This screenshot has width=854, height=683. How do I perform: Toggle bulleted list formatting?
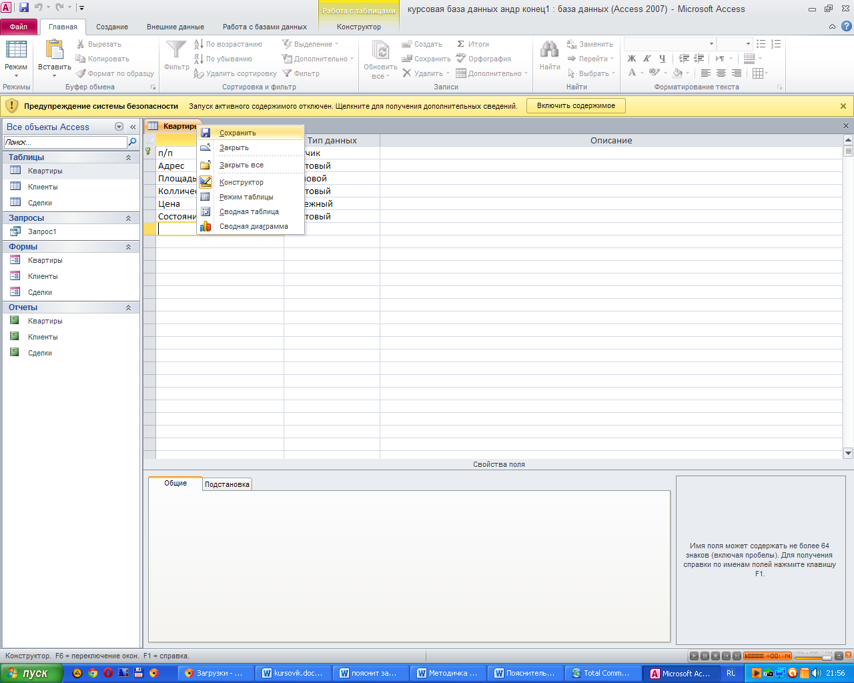[761, 44]
